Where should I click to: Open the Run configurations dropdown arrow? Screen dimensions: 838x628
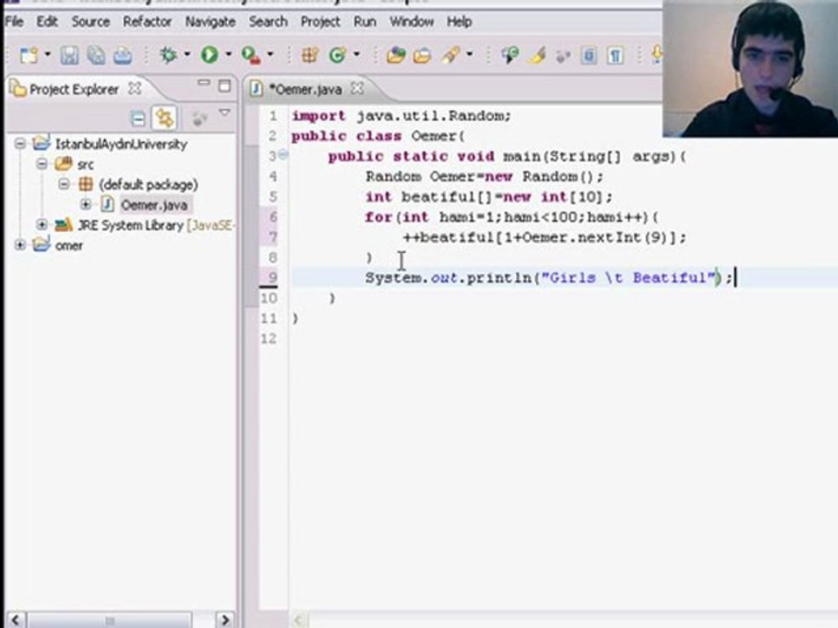(228, 54)
